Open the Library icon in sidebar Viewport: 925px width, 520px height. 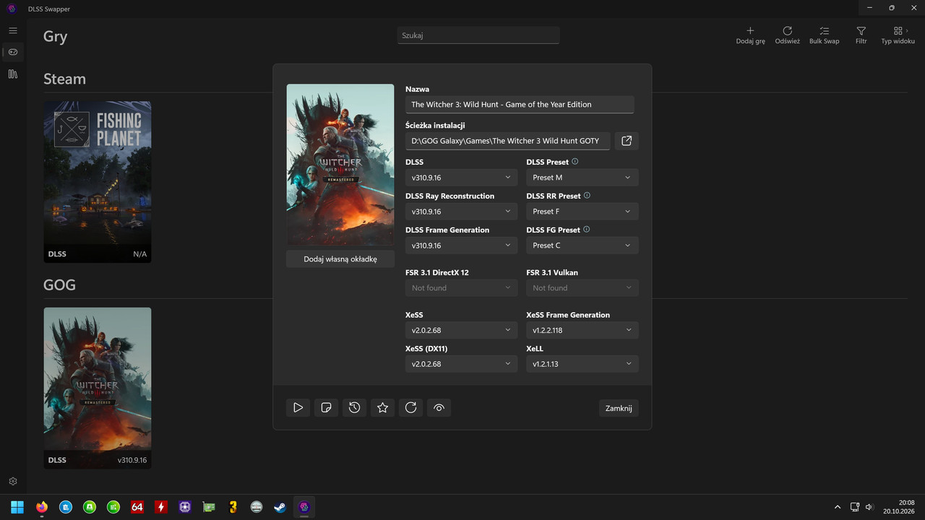[x=12, y=74]
